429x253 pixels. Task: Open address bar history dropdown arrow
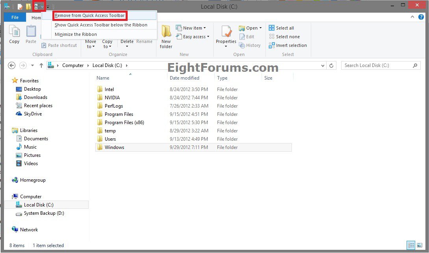(x=323, y=65)
